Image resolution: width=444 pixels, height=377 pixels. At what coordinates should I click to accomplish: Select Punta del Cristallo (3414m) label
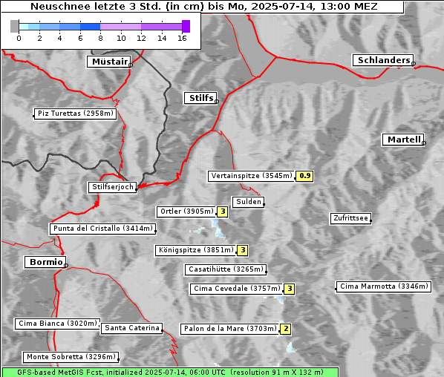[102, 229]
